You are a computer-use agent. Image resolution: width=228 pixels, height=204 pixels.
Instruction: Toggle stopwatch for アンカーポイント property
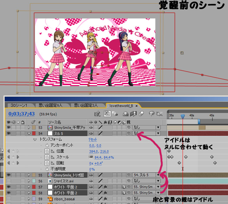point(47,145)
